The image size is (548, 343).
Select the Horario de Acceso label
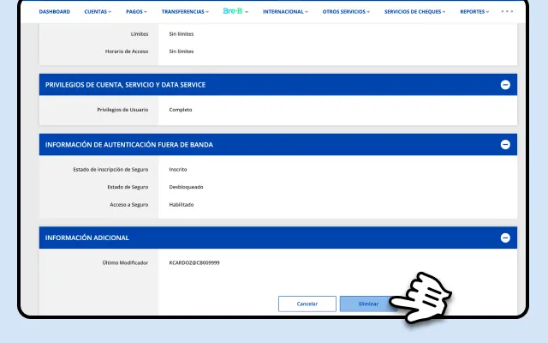[127, 51]
